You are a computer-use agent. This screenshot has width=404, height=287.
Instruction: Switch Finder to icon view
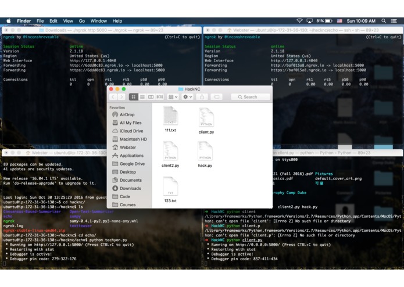click(133, 97)
